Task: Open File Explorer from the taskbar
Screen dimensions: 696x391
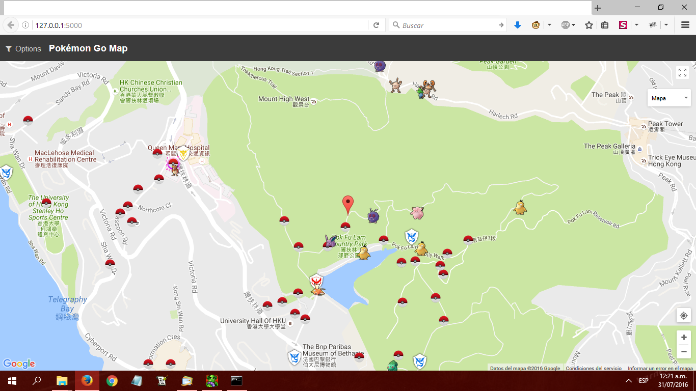Action: click(x=62, y=381)
